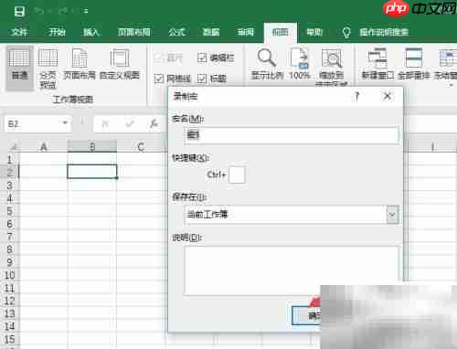Screen dimensions: 457x349
Task: Open Quick Access Toolbar customize arrow
Action: point(86,11)
